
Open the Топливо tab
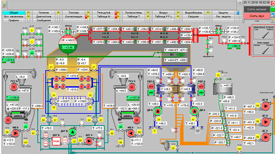74,13
